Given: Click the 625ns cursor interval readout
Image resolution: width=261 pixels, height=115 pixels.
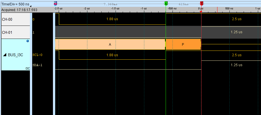Looking at the screenshot, I should point(184,4).
